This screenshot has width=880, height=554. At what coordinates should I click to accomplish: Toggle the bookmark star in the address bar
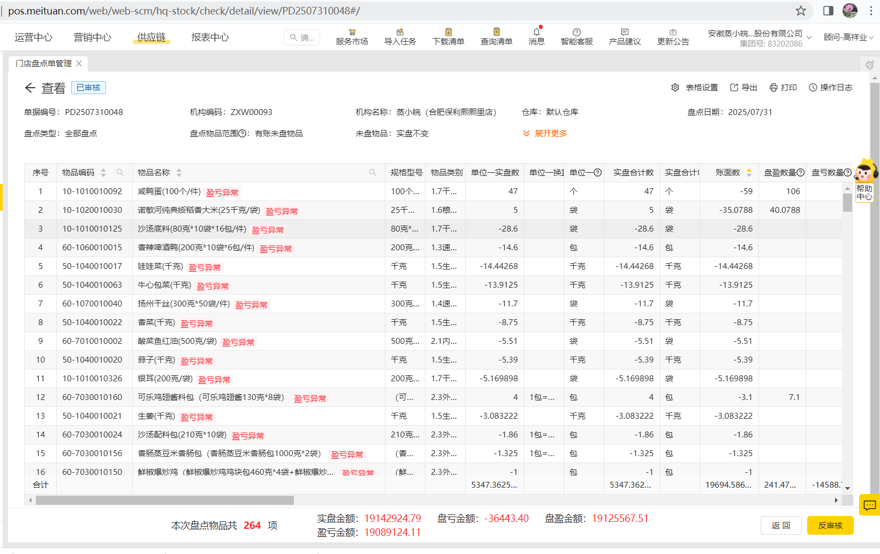pyautogui.click(x=800, y=10)
